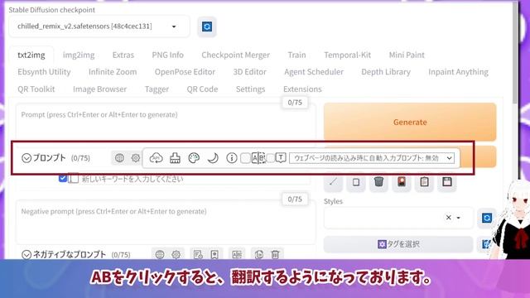Screen dimensions: 530x298
Task: Switch to the img2img tab
Action: click(x=79, y=55)
